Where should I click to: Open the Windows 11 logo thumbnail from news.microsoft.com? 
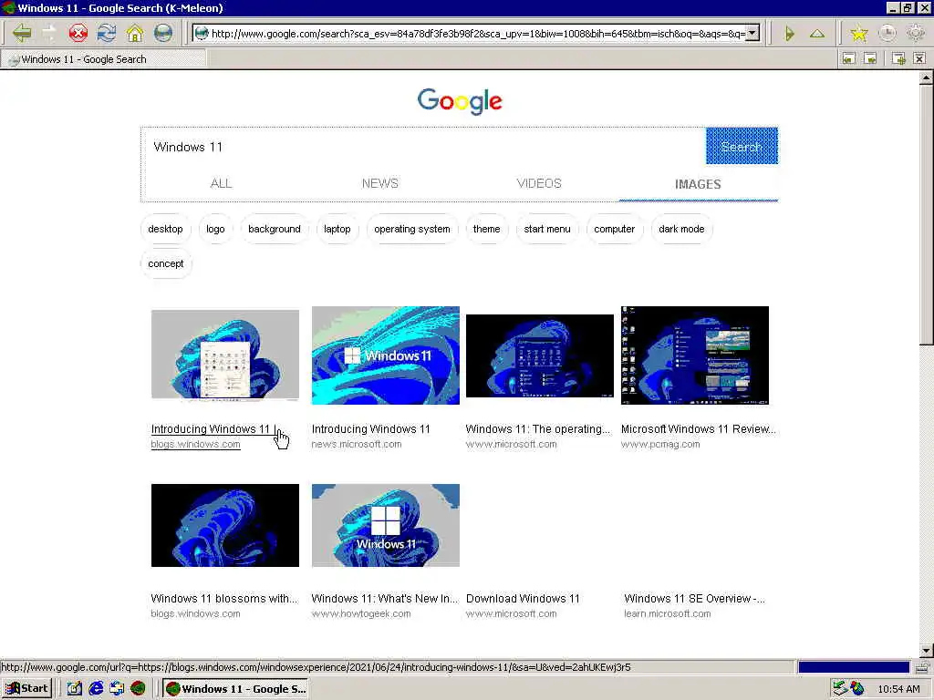[386, 355]
